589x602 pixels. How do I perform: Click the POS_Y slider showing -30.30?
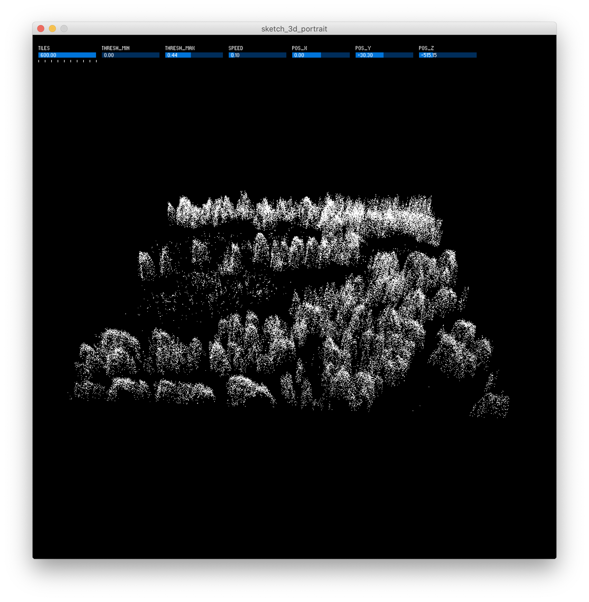384,55
